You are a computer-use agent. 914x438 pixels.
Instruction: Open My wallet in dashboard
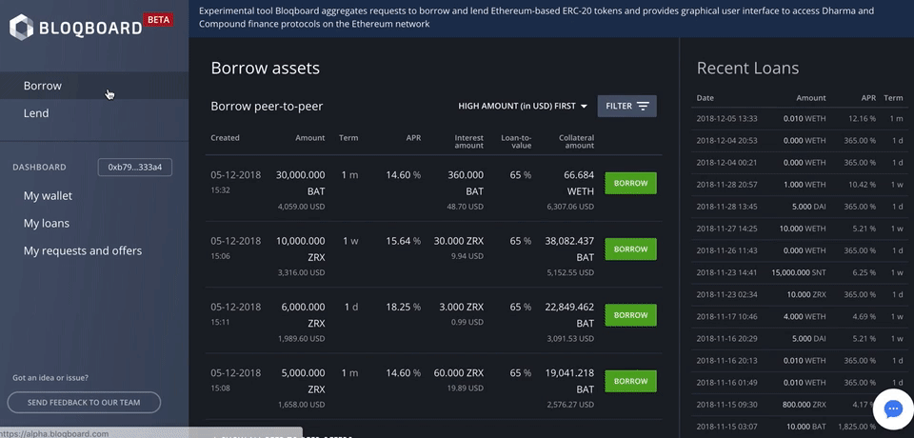coord(48,196)
